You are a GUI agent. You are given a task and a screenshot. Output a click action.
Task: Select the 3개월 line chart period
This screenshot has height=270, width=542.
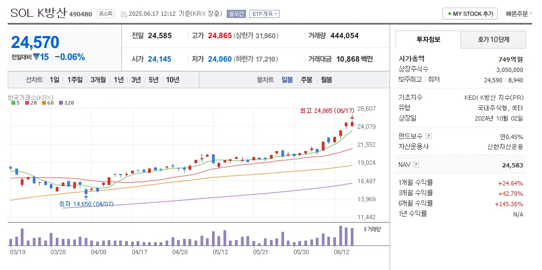[99, 80]
